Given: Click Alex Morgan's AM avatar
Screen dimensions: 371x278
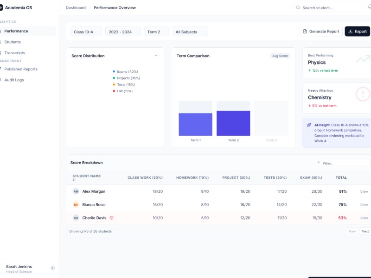Looking at the screenshot, I should point(76,191).
